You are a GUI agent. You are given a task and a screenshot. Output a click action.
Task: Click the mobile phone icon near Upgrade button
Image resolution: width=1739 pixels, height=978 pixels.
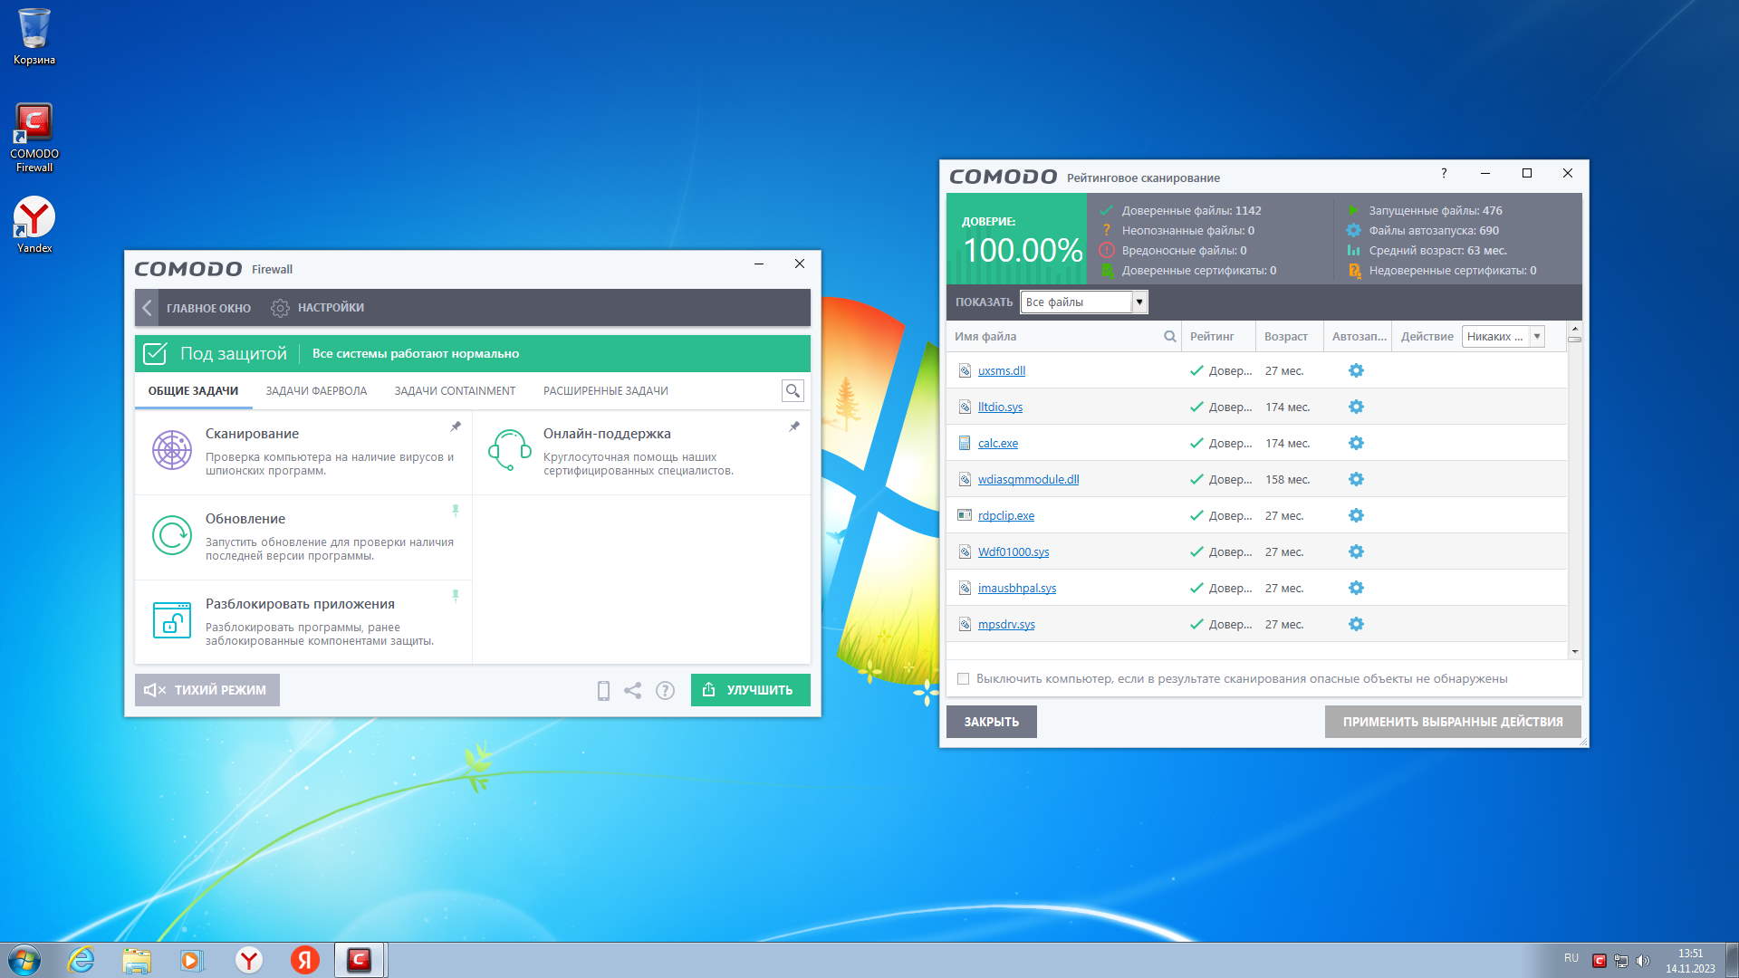point(603,691)
